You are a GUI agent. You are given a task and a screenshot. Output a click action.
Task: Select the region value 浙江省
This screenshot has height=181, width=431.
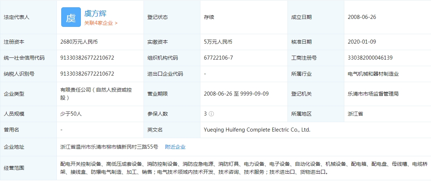(x=355, y=114)
